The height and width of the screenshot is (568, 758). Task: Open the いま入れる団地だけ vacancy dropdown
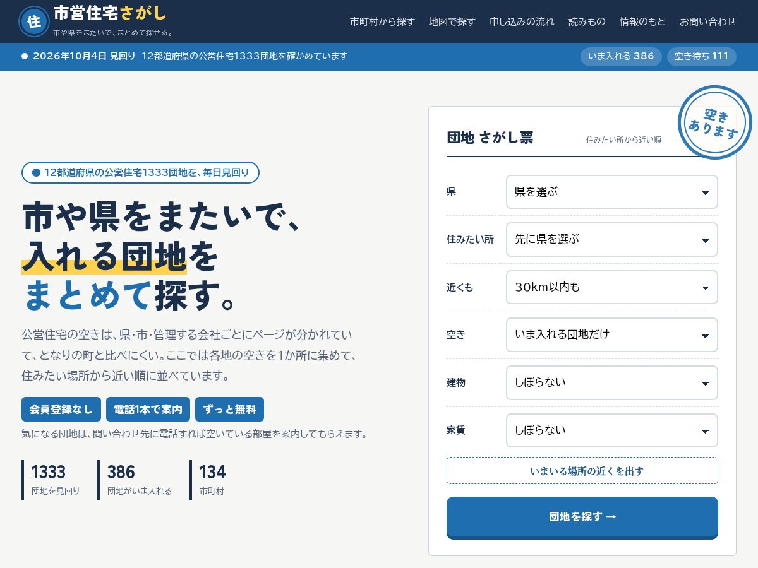click(x=612, y=334)
